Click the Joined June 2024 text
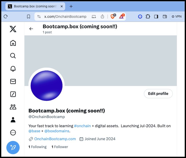The width and height of the screenshot is (186, 158). coord(100,139)
